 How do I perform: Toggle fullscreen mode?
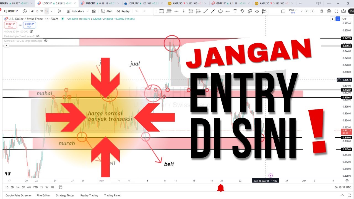[x=336, y=11]
